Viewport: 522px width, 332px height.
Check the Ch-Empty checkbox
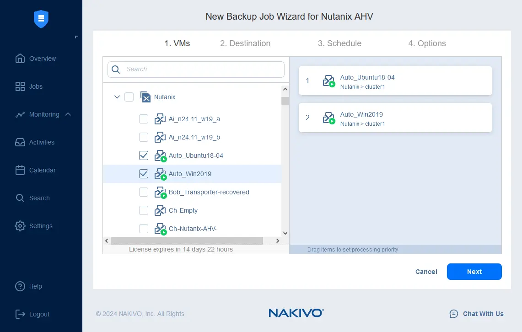coord(144,210)
